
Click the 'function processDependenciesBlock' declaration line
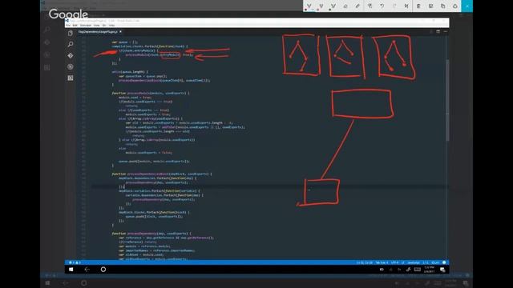click(x=162, y=174)
